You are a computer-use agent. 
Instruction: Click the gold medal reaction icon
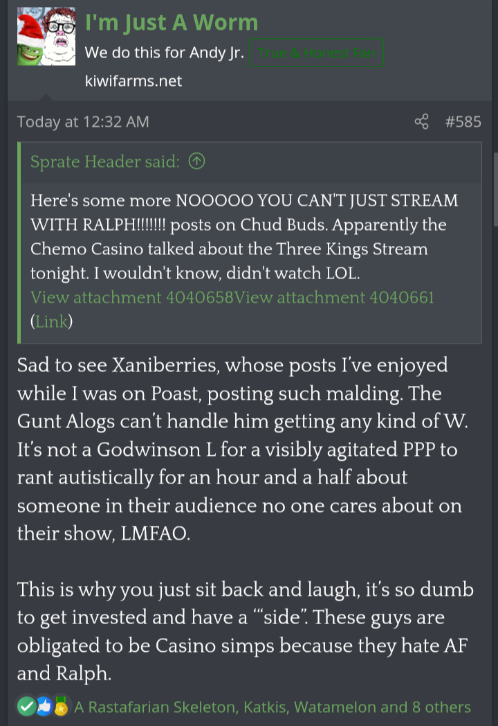61,706
